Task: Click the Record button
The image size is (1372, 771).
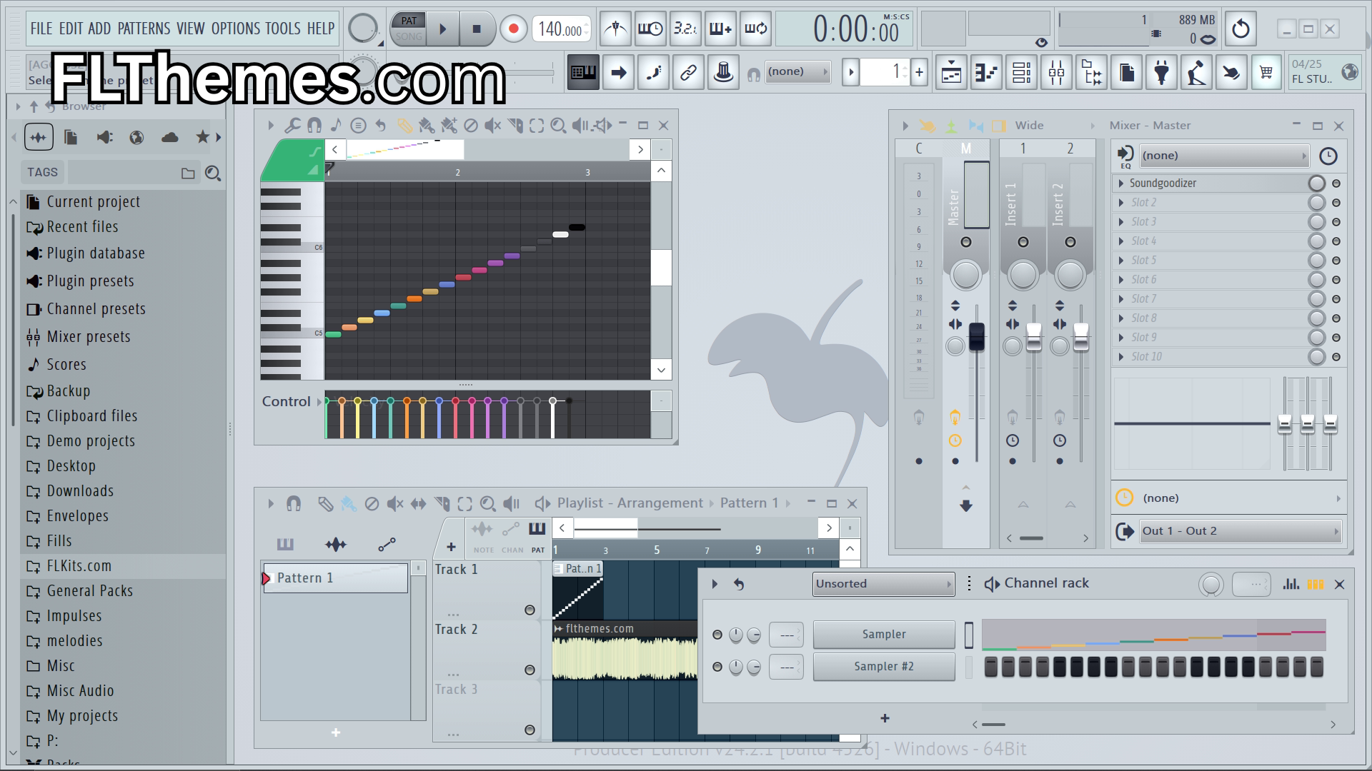Action: tap(513, 29)
